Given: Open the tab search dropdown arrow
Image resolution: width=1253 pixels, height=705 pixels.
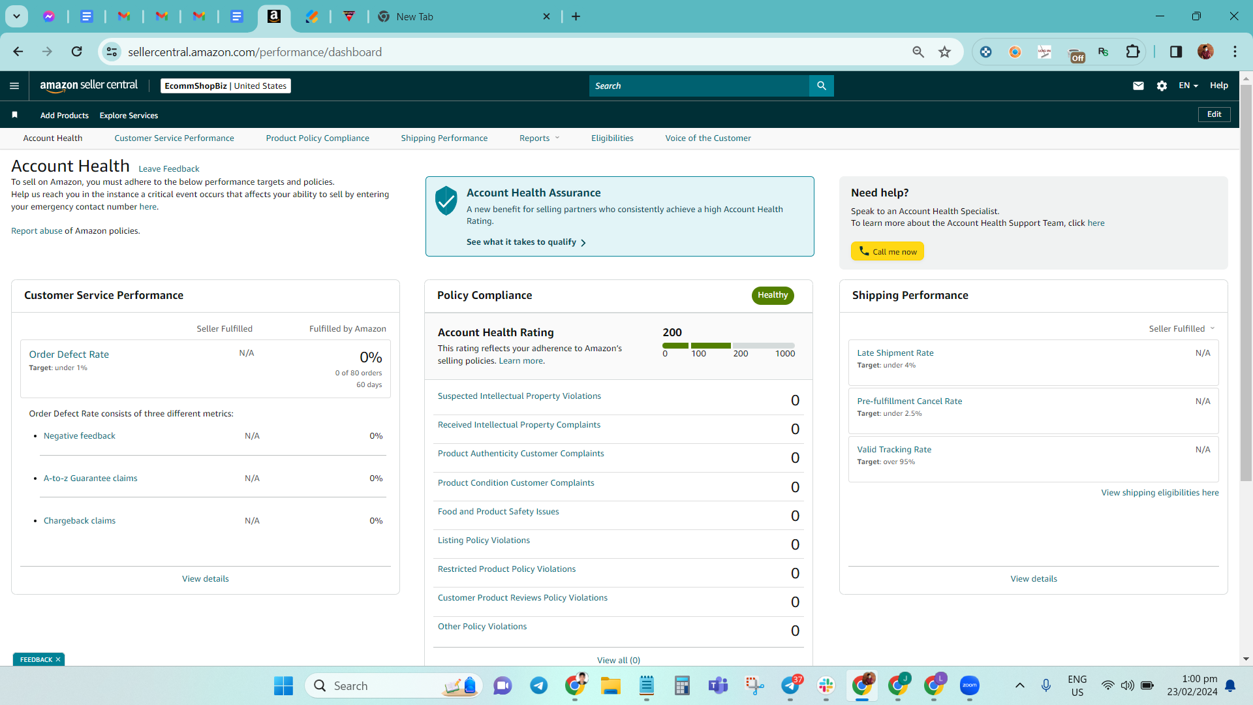Looking at the screenshot, I should tap(16, 16).
